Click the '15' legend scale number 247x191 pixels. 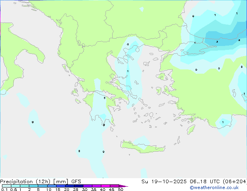click(58, 189)
